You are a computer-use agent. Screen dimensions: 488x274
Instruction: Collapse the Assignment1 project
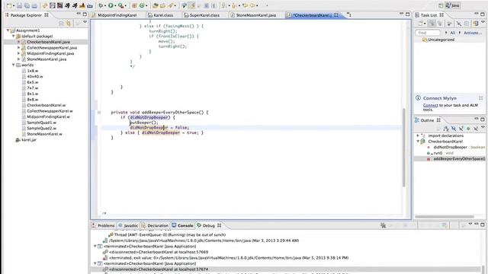pos(8,30)
